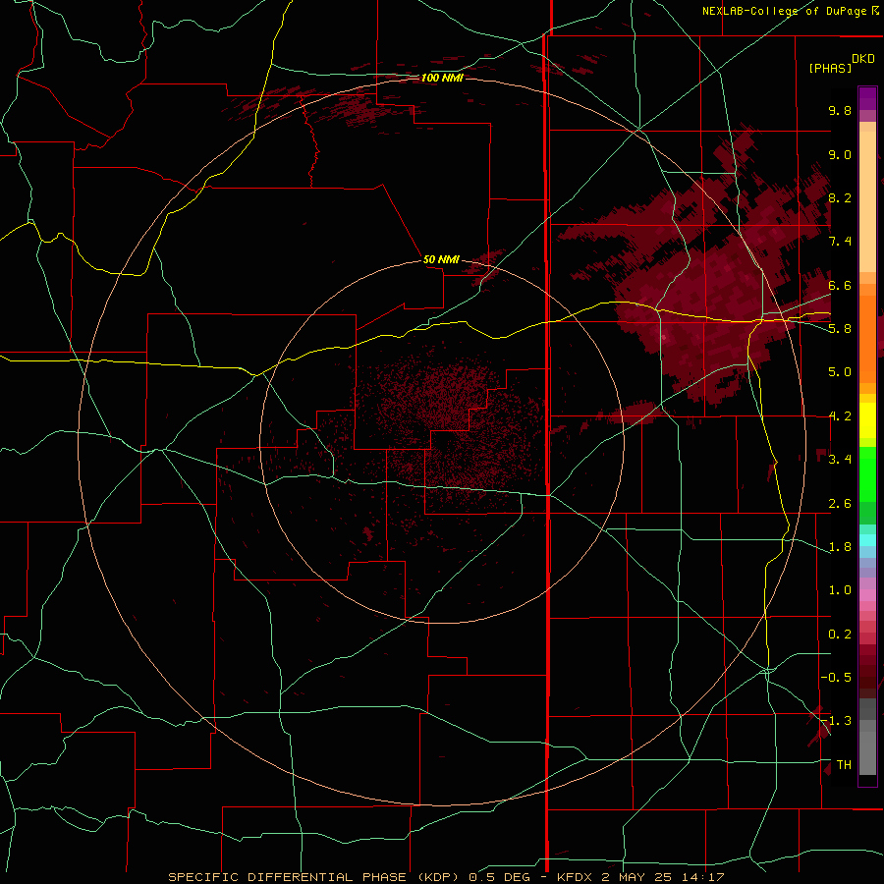Click the 5.0 scale value
The height and width of the screenshot is (884, 884).
pyautogui.click(x=840, y=372)
